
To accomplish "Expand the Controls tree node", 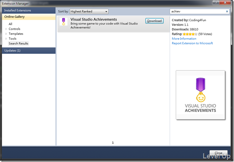I will tap(6, 29).
